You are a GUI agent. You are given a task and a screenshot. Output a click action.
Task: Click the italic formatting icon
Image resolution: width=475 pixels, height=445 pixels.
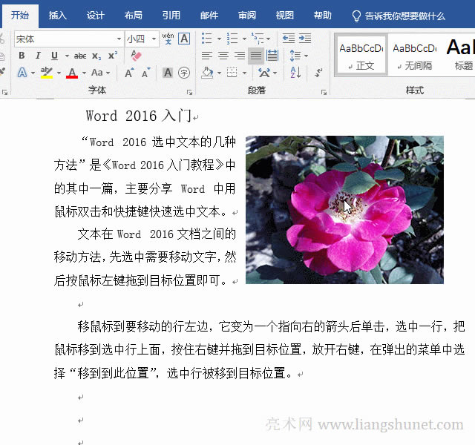pyautogui.click(x=38, y=56)
